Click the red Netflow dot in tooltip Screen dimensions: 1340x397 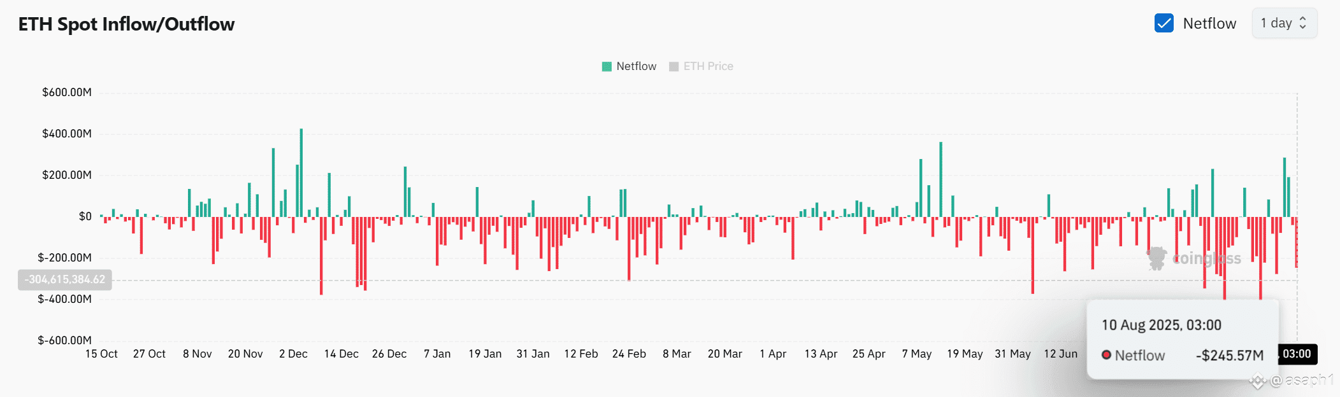click(1106, 355)
